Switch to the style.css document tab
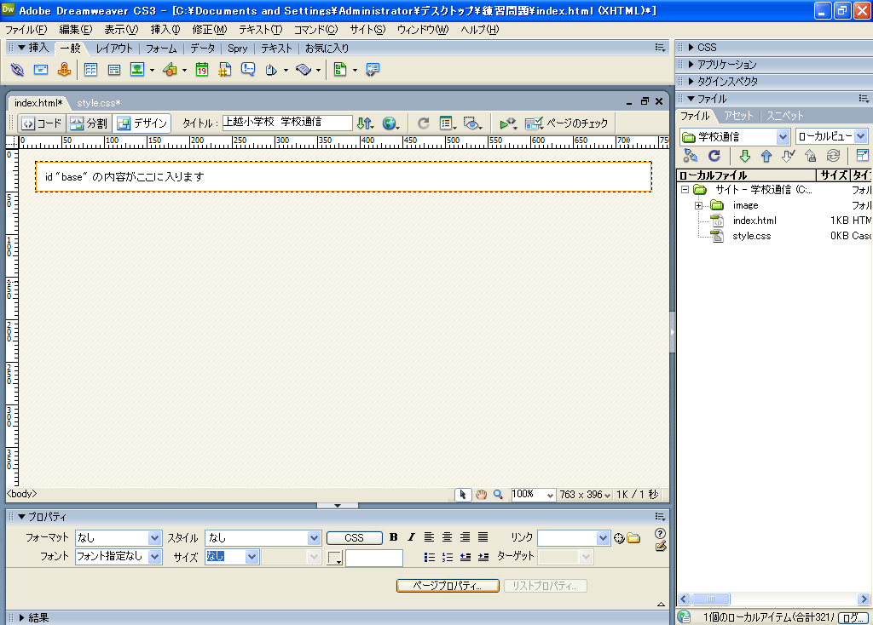873x625 pixels. 98,103
